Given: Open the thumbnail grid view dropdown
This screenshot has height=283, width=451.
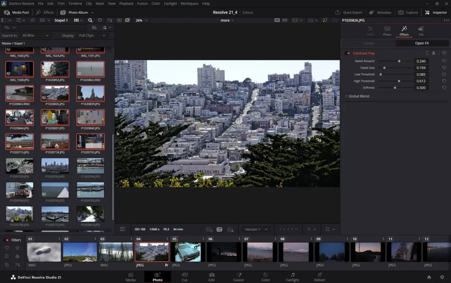Looking at the screenshot, I should [x=78, y=20].
